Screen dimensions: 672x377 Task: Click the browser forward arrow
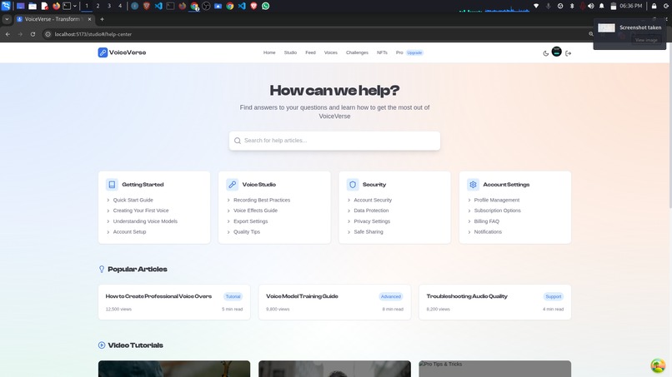pyautogui.click(x=20, y=34)
